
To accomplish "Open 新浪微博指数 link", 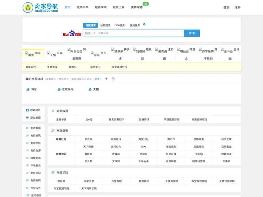I will click(x=199, y=119).
